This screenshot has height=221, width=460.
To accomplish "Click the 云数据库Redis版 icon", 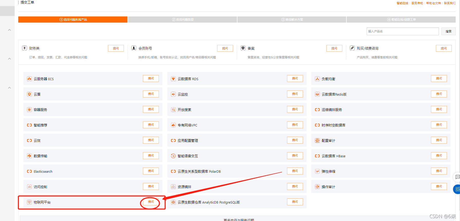I will (x=317, y=94).
